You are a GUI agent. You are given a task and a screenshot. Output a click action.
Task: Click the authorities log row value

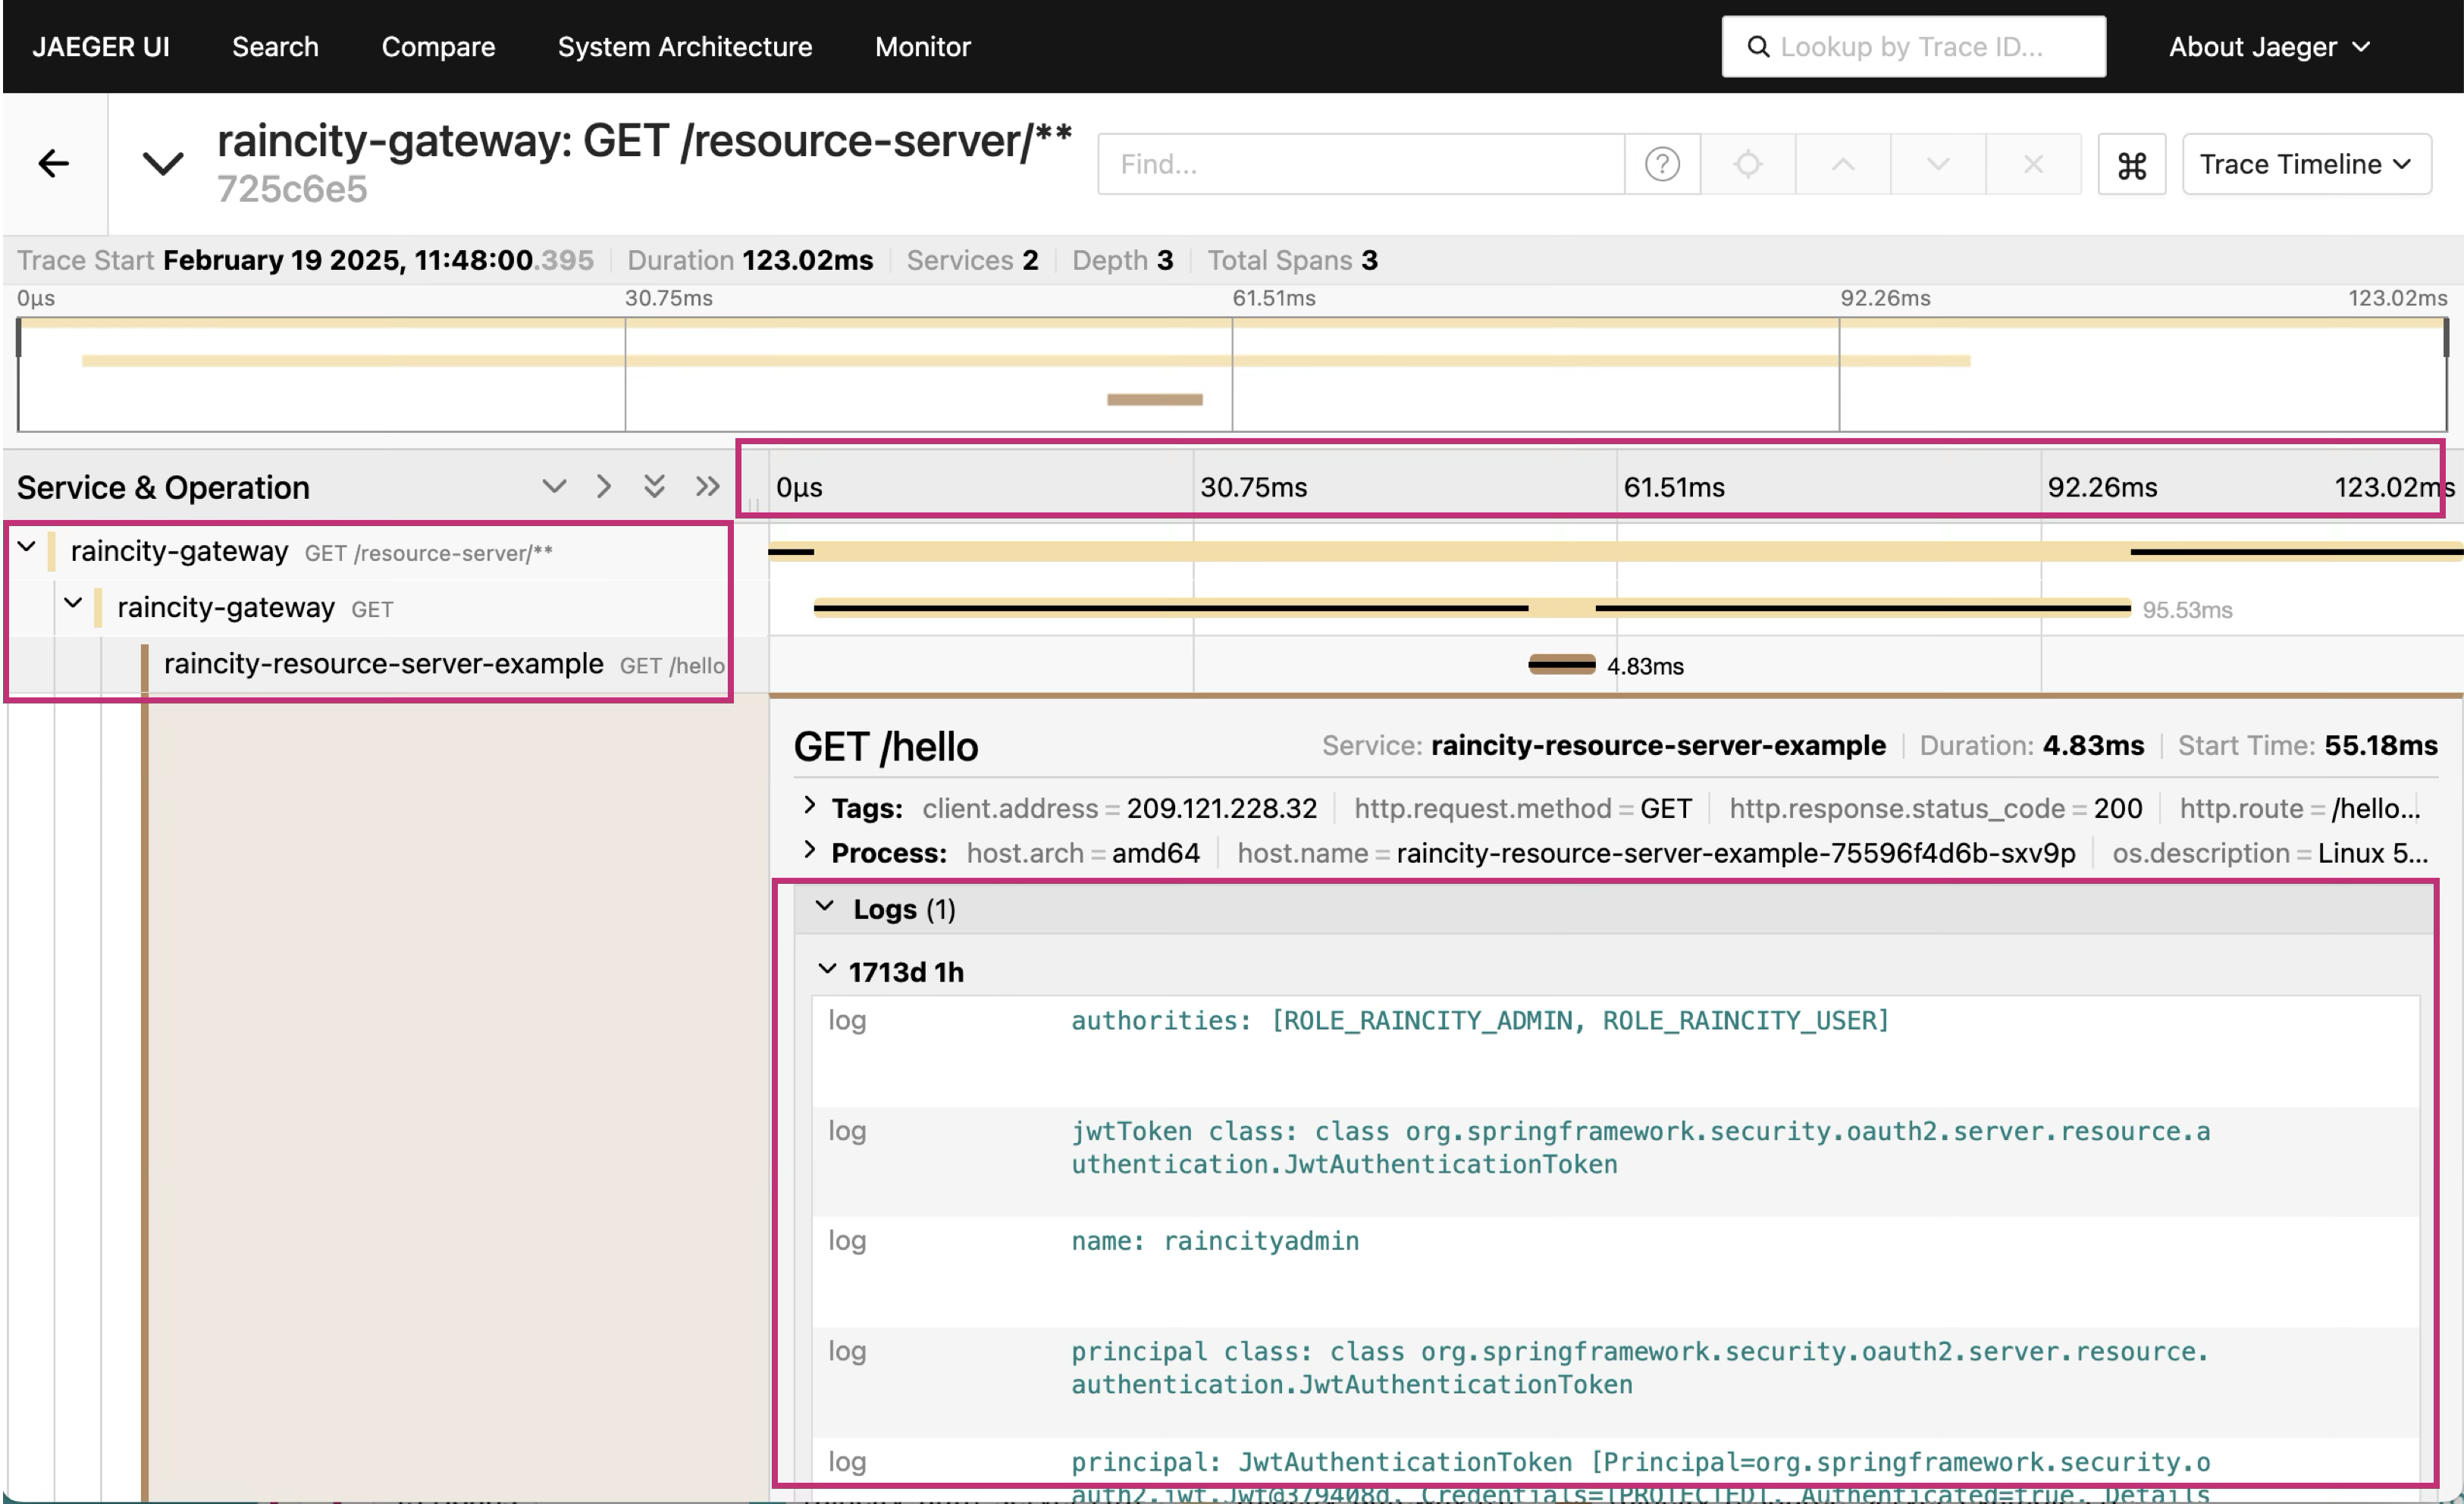pos(1480,1020)
